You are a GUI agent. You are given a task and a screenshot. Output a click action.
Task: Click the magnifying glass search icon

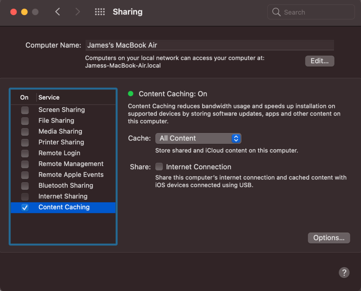pos(276,12)
